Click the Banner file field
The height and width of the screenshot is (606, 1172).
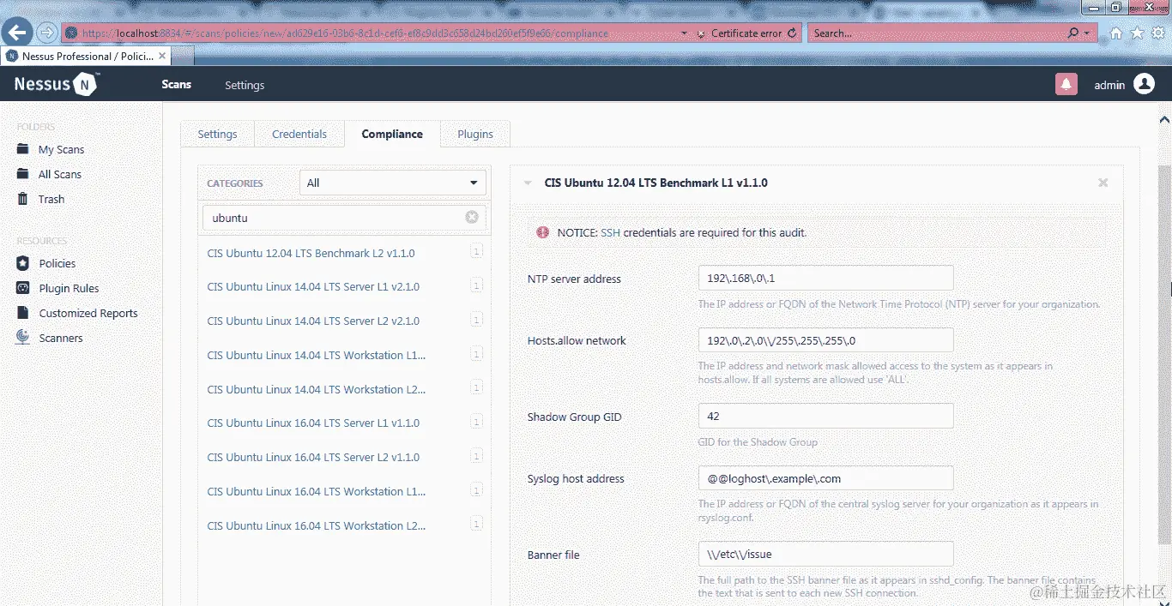click(x=826, y=554)
